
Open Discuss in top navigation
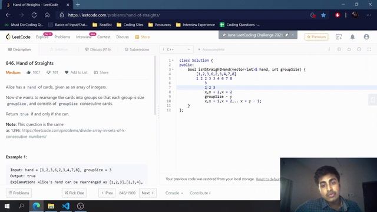point(123,37)
